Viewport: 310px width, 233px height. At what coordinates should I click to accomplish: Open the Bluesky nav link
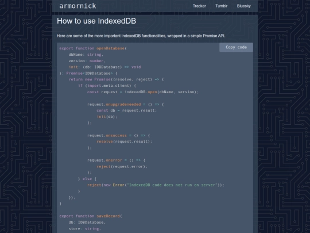point(244,6)
